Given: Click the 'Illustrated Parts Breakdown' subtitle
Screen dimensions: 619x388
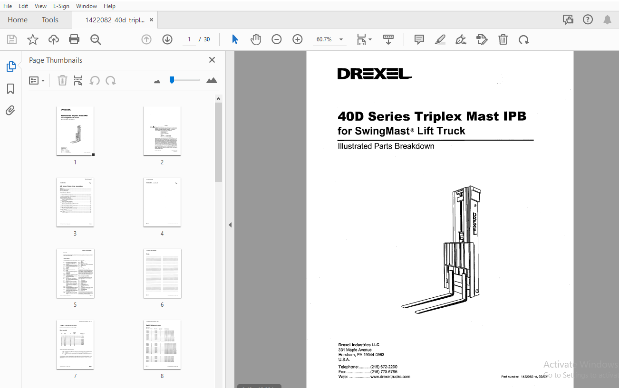Looking at the screenshot, I should pyautogui.click(x=386, y=146).
